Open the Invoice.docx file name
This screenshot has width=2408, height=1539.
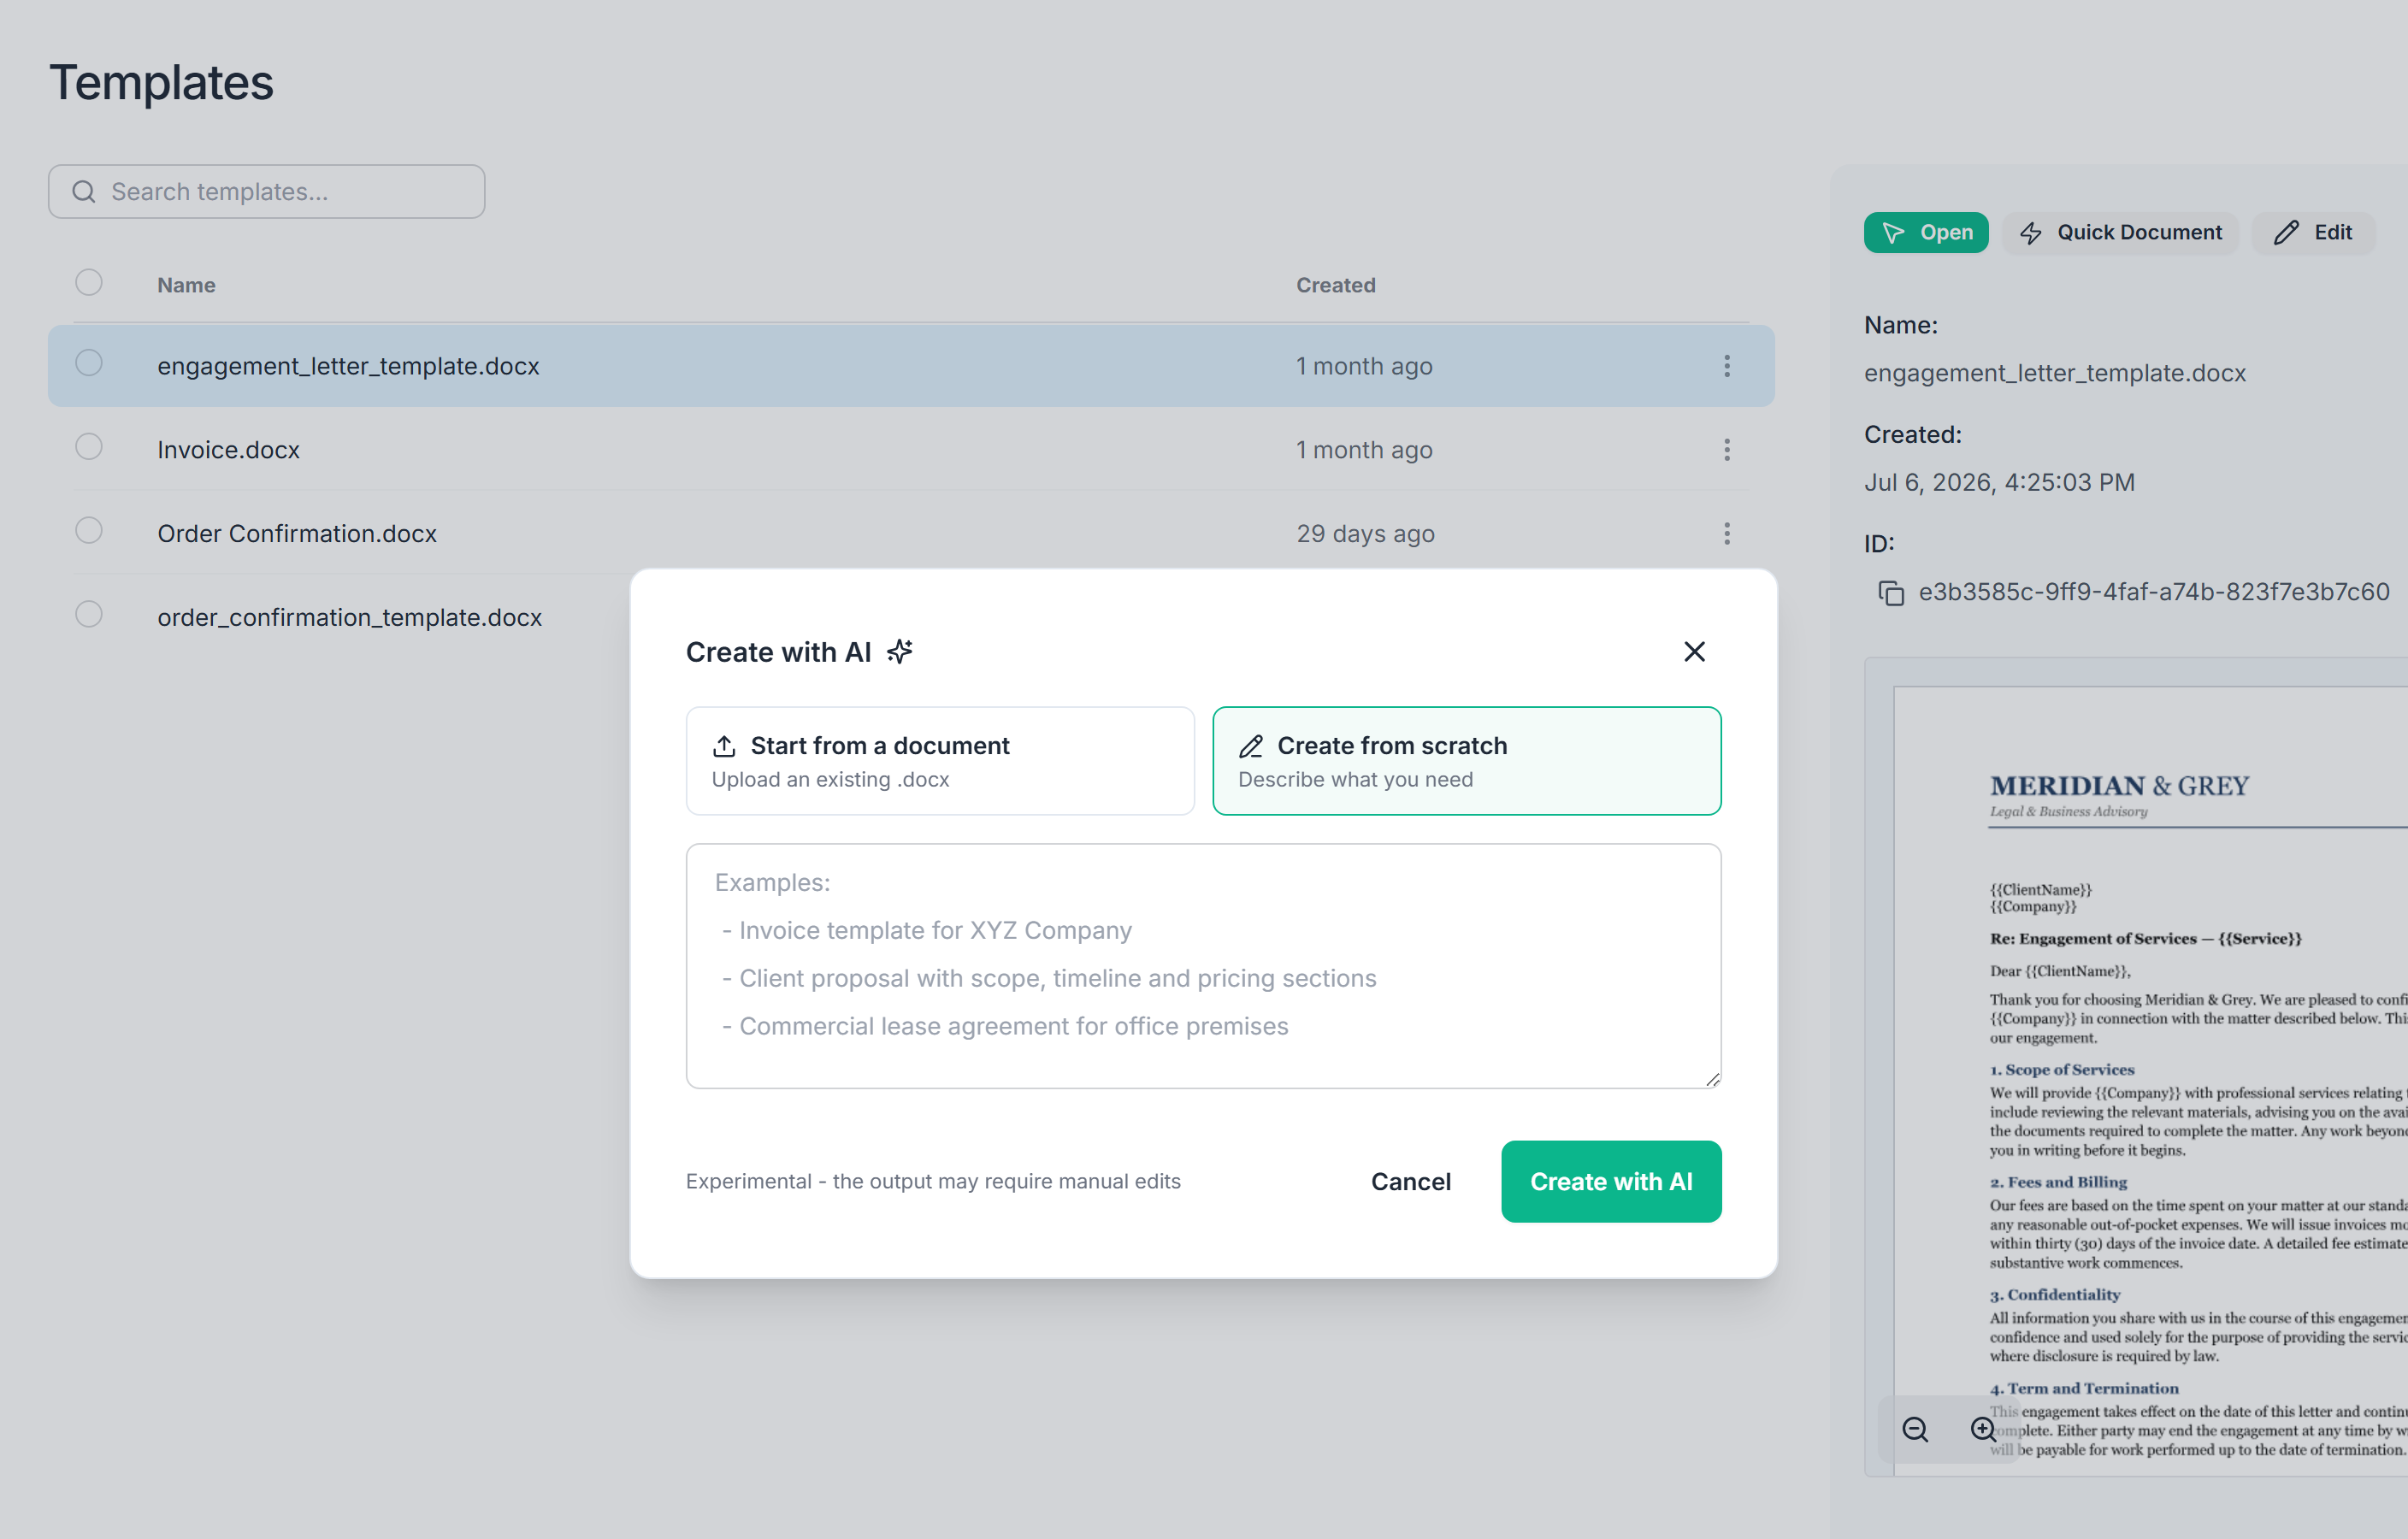point(228,451)
